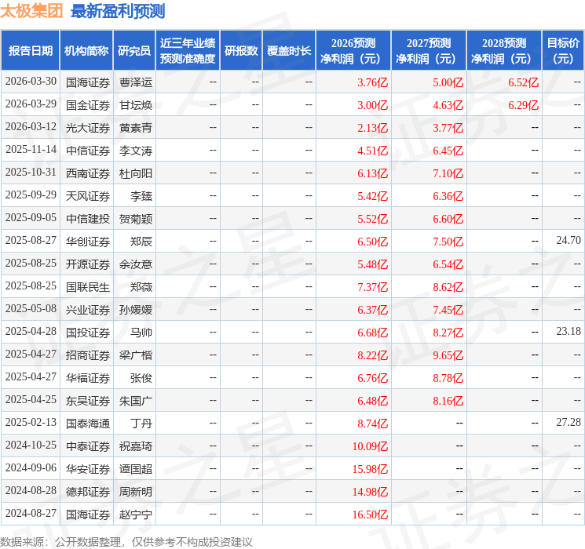Click the 覆盖时长 column header
The image size is (585, 549).
point(289,51)
